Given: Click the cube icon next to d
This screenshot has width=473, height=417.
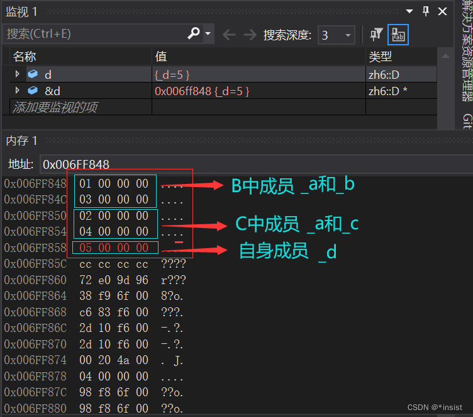Looking at the screenshot, I should click(x=33, y=74).
